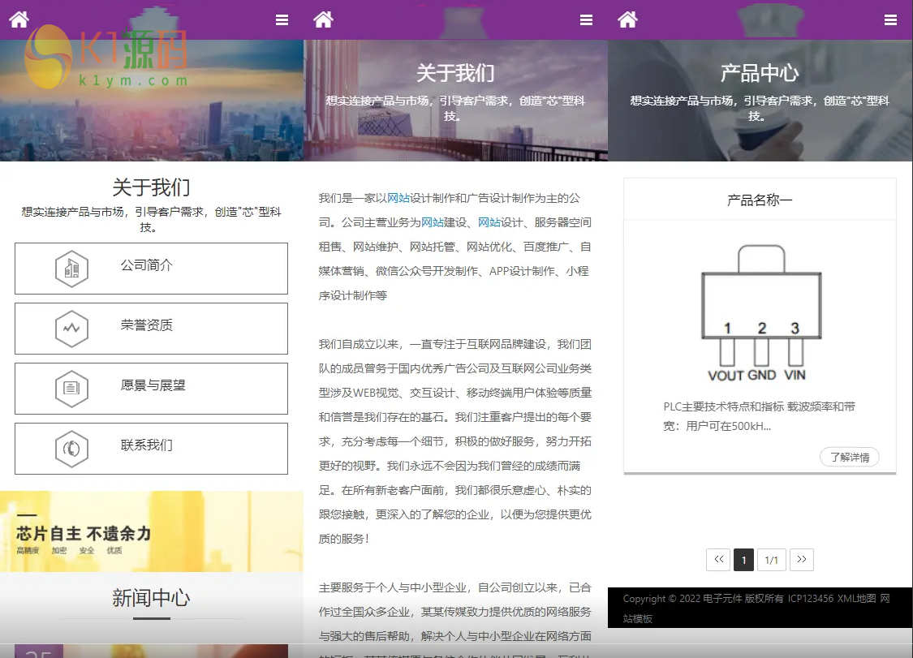
Task: Click the document icon beside 愿景与展望
Action: coord(71,389)
